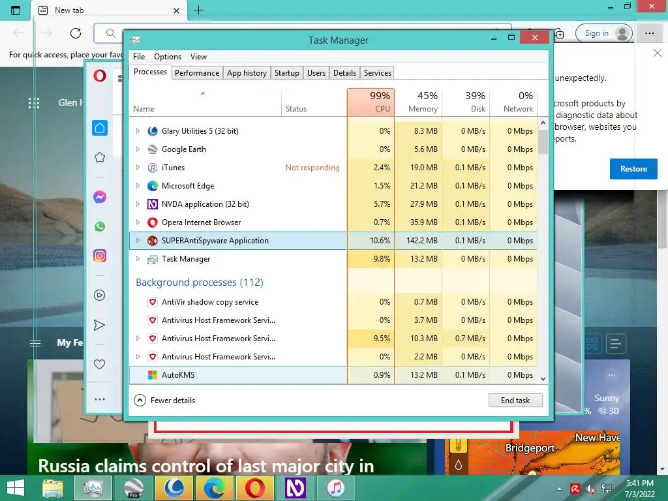Viewport: 668px width, 501px height.
Task: Switch to the Performance tab
Action: point(197,73)
